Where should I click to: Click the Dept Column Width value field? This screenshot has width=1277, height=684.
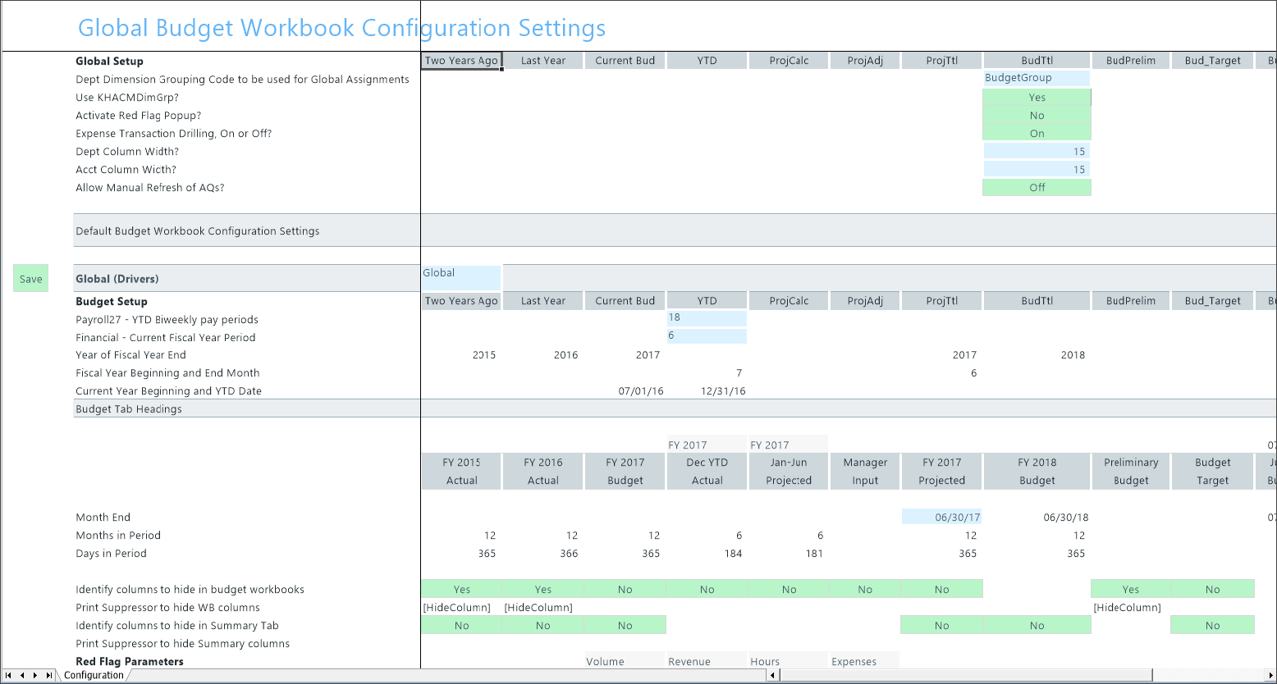(1037, 152)
